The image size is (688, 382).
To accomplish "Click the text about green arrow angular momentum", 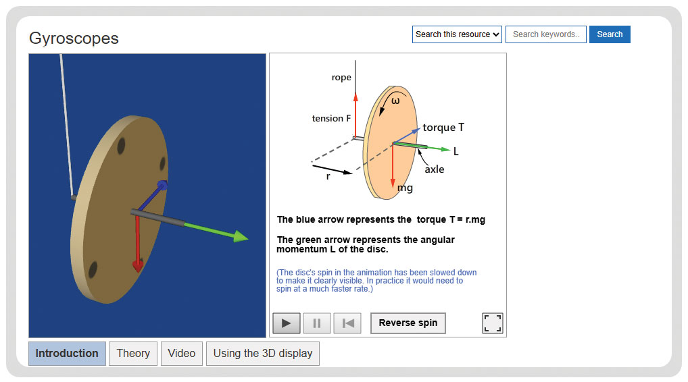I will [x=366, y=244].
